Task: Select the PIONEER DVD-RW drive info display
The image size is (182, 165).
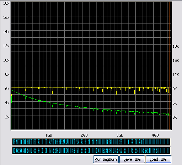Action: point(91,142)
